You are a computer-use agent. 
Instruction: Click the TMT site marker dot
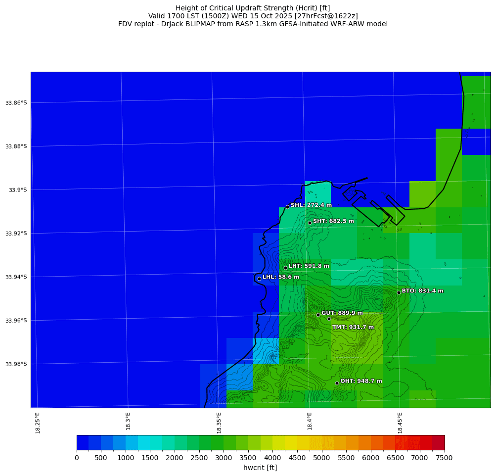[x=329, y=319]
